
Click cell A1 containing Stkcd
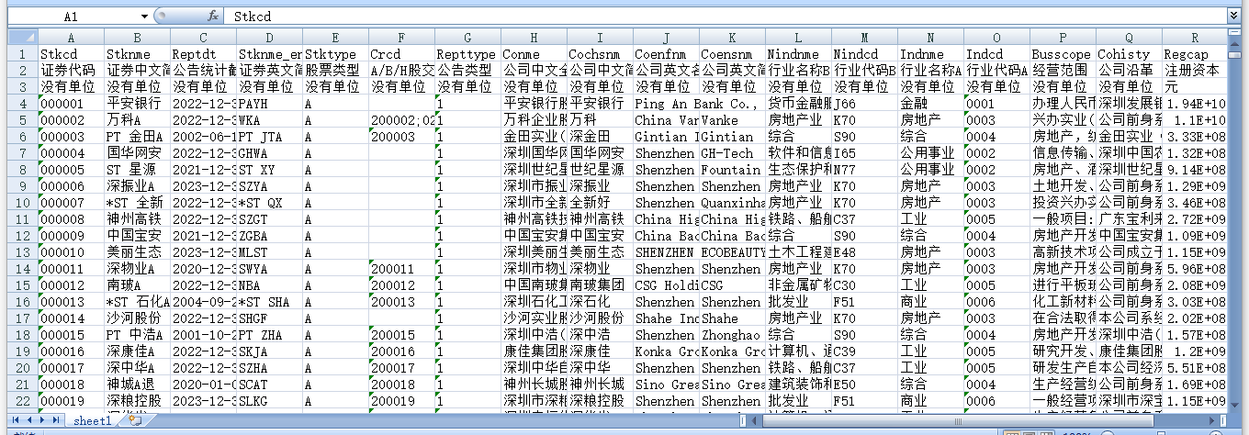click(70, 53)
